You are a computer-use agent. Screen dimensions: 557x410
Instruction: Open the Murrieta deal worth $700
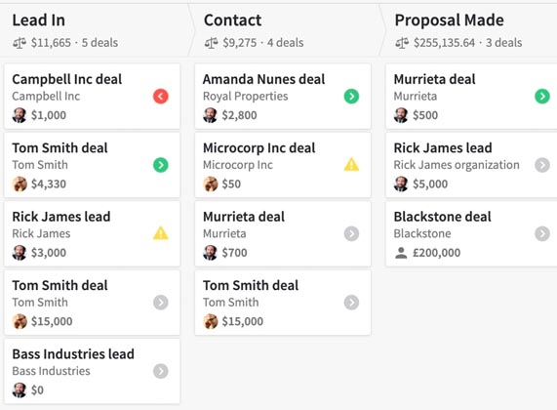coord(244,217)
